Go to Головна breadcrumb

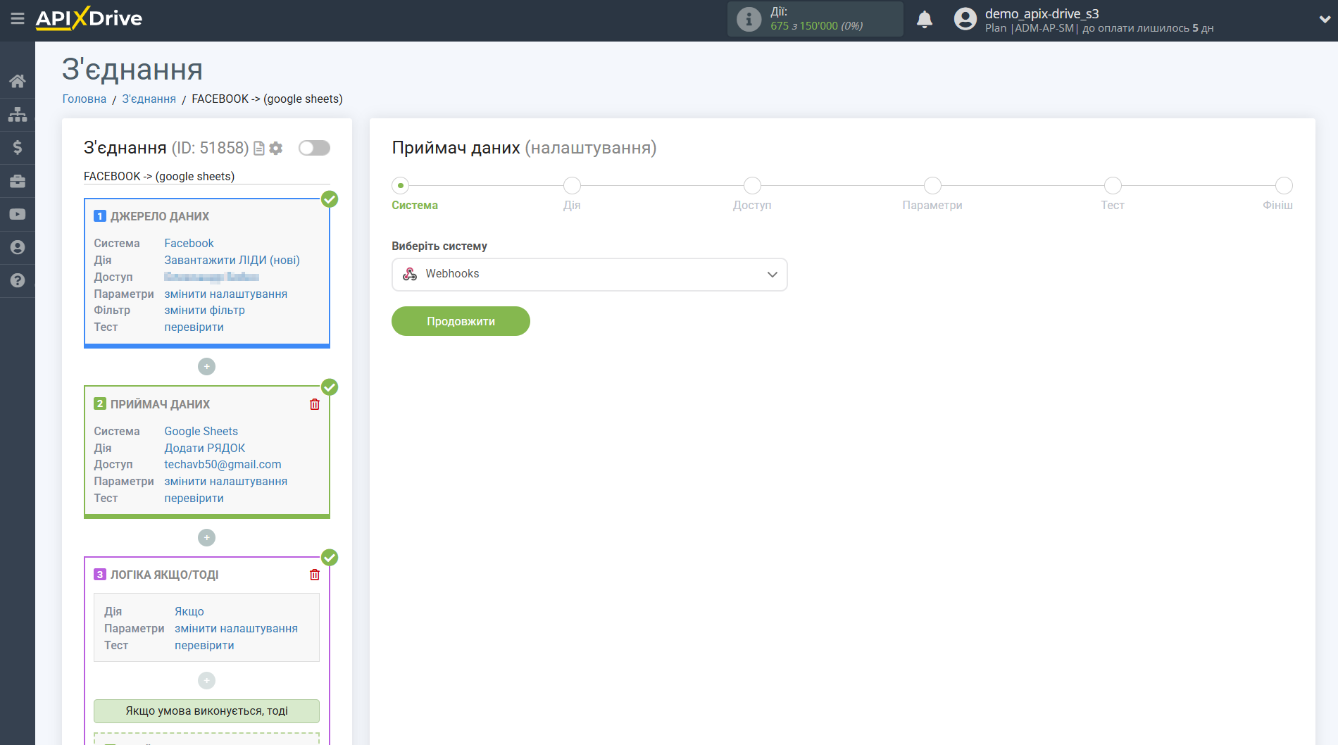pyautogui.click(x=85, y=99)
